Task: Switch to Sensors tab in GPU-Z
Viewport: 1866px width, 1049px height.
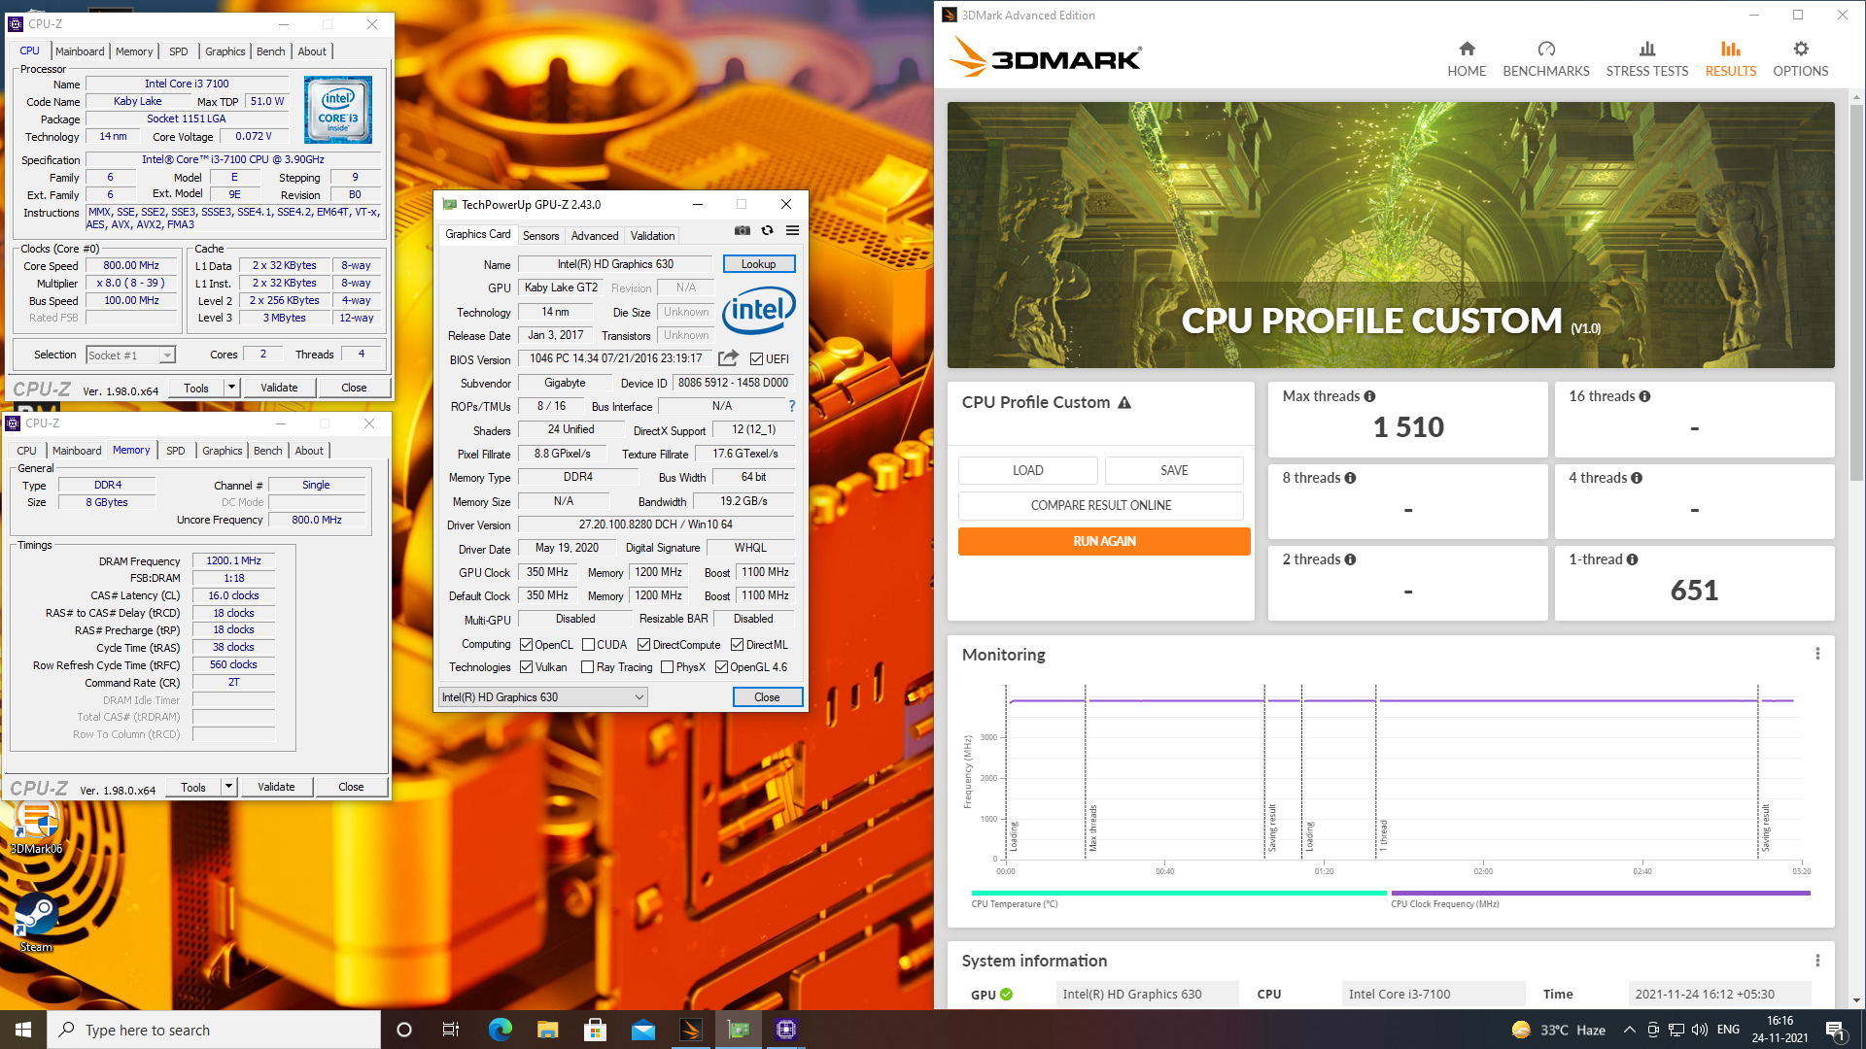Action: point(540,236)
